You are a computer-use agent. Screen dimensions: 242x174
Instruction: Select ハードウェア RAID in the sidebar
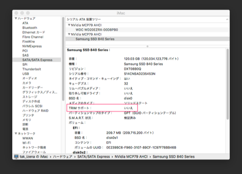[35, 111]
